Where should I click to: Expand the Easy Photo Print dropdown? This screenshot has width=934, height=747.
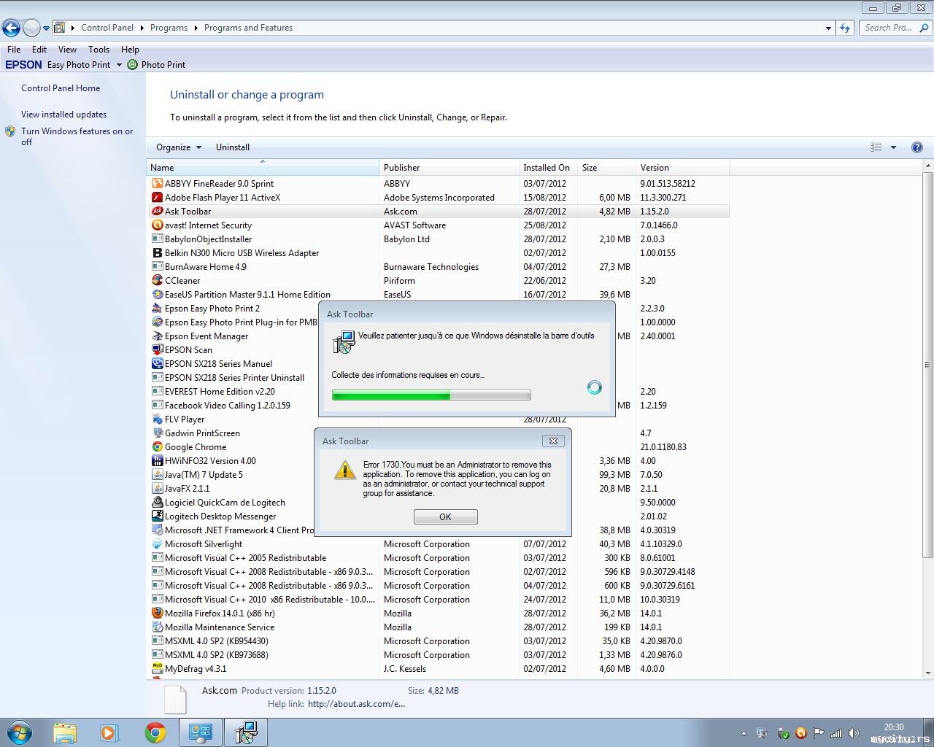(x=119, y=65)
